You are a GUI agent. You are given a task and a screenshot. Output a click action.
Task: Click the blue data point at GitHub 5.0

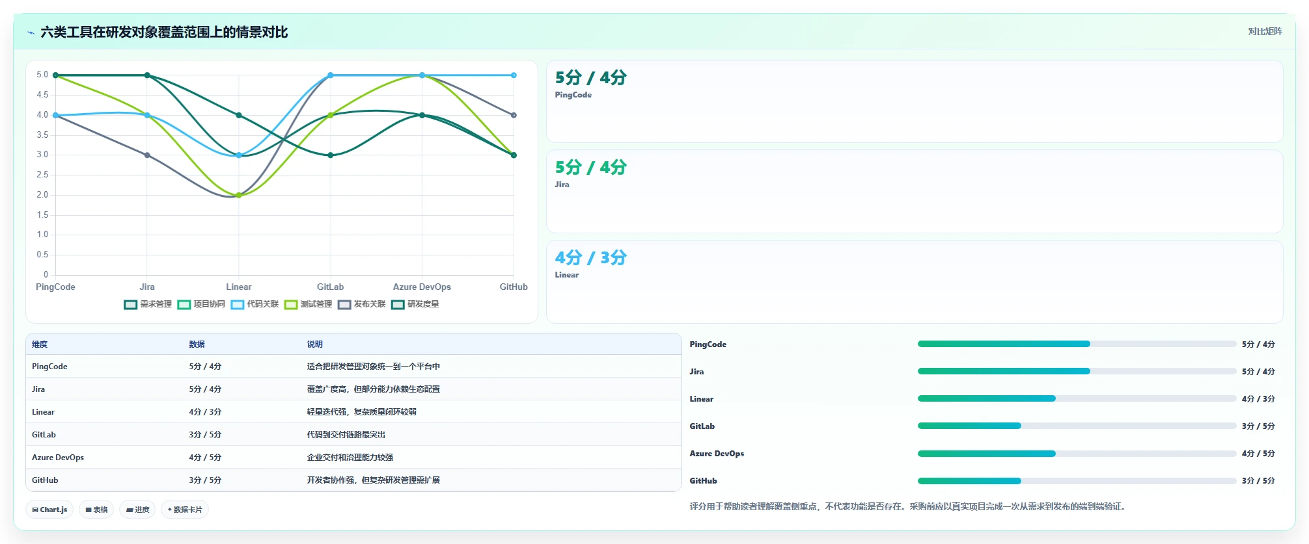(x=514, y=75)
